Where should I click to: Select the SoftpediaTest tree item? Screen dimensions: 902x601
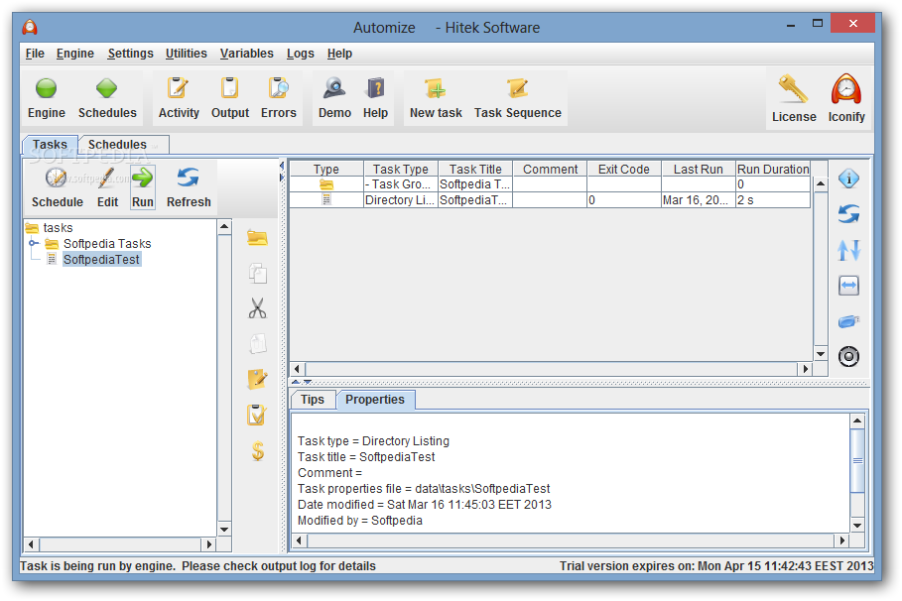[101, 260]
